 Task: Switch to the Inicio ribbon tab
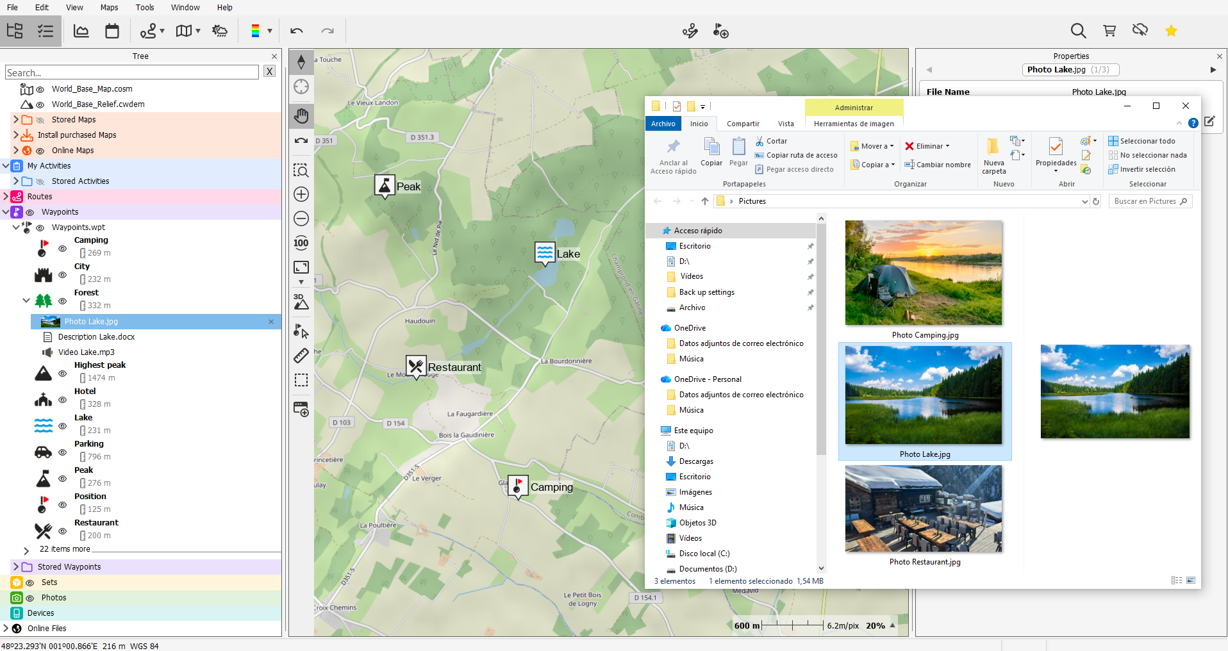pos(699,124)
